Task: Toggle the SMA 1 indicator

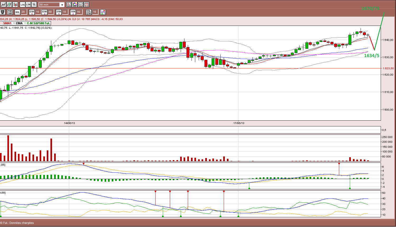Action: (59, 12)
